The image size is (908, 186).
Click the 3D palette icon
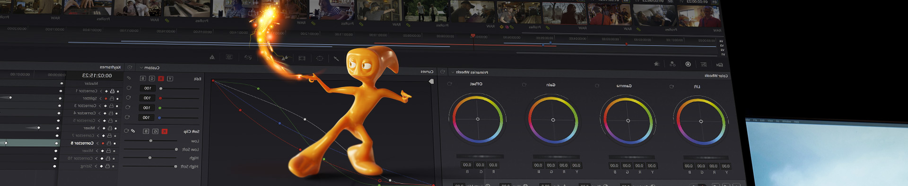coord(229,57)
